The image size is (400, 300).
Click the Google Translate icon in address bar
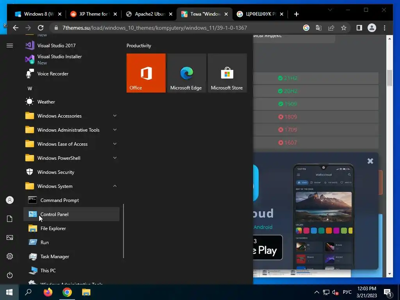319,28
